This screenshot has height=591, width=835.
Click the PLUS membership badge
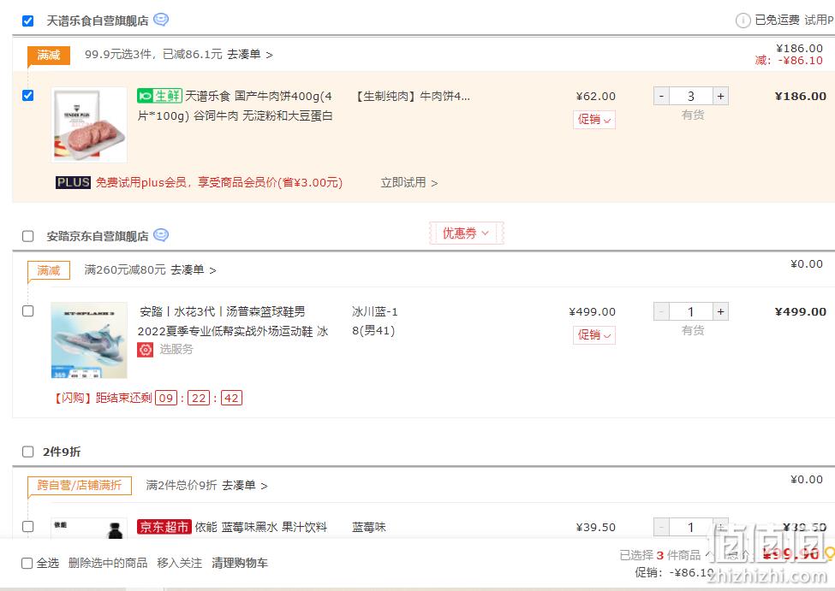pos(73,182)
